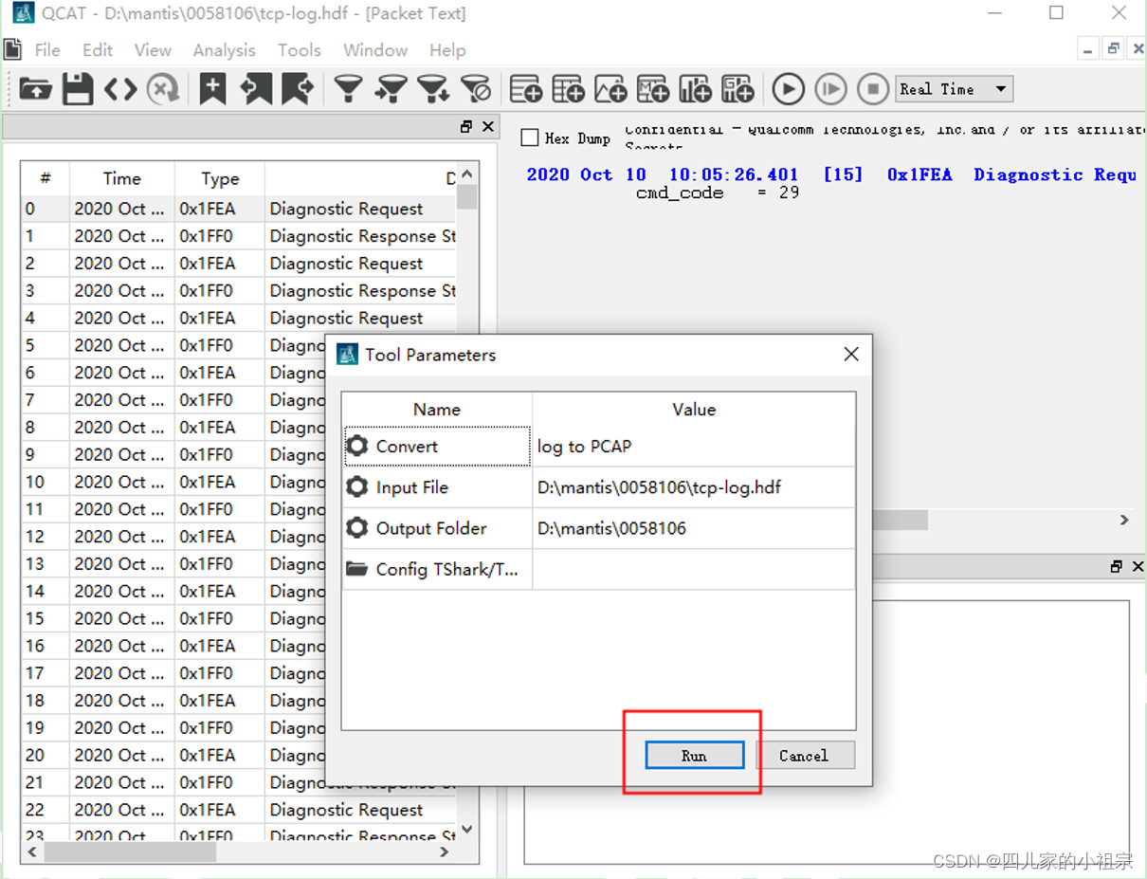Open log file via folder icon
This screenshot has height=879, width=1147.
click(x=35, y=89)
